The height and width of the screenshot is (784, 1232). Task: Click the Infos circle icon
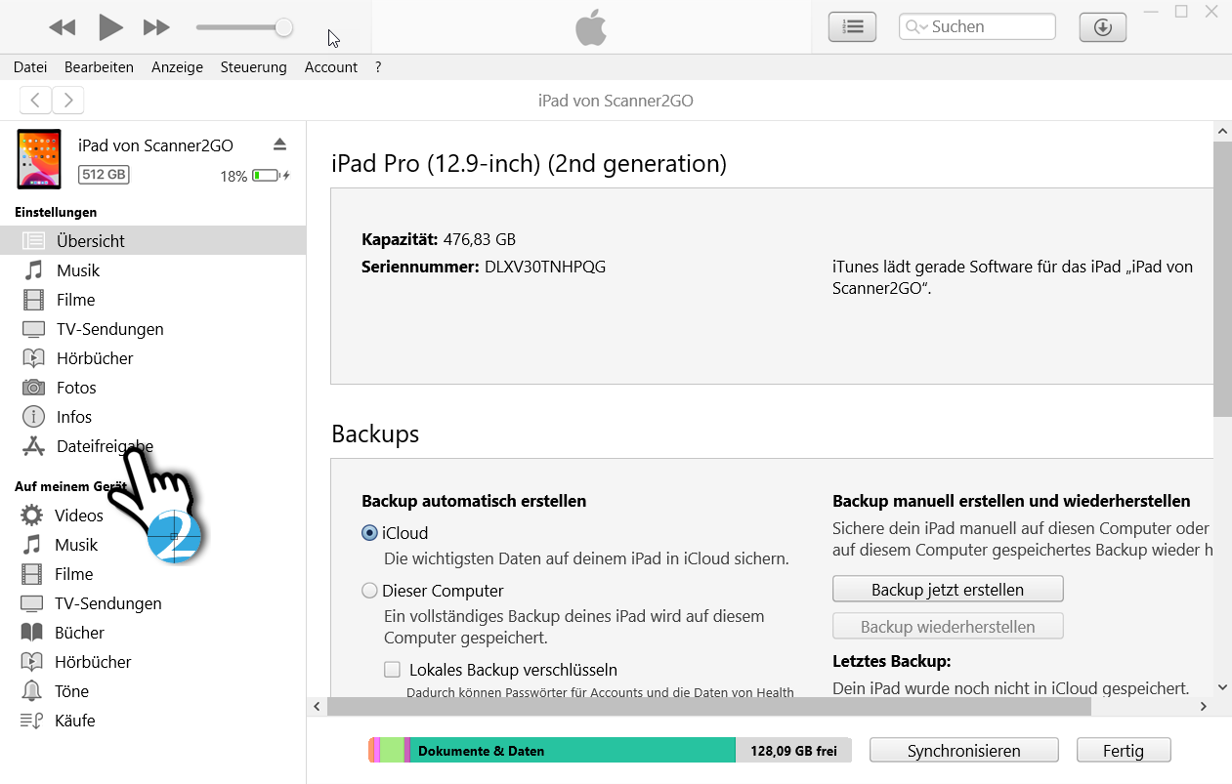click(x=34, y=417)
